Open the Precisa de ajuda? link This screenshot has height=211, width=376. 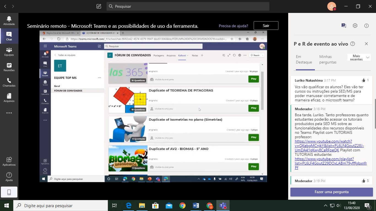pyautogui.click(x=233, y=26)
